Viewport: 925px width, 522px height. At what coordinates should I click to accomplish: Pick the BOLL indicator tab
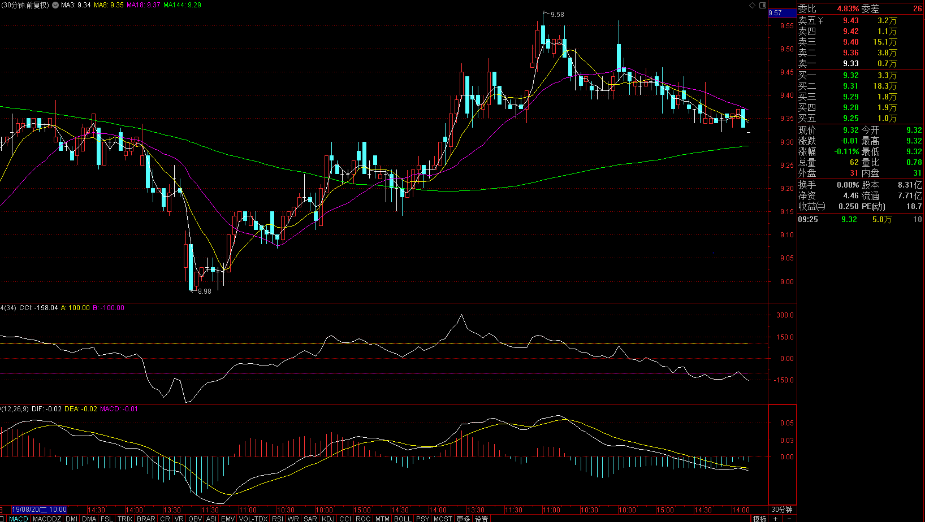403,519
